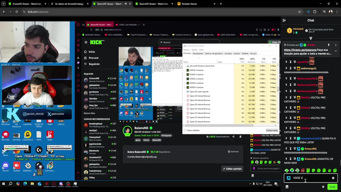Open chat settings with the gear icon
The width and height of the screenshot is (341, 192).
323,187
